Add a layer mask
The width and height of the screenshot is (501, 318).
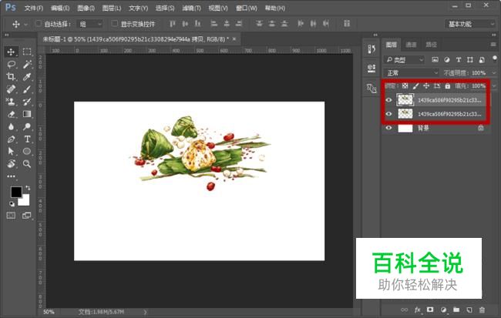tap(430, 310)
